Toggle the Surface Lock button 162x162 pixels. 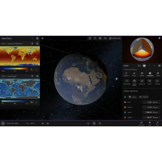[115, 38]
